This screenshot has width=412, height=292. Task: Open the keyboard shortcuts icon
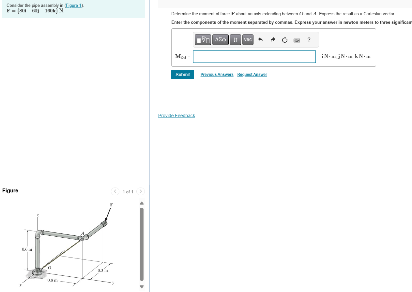[x=297, y=40]
